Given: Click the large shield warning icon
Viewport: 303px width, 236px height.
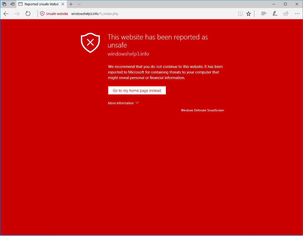Looking at the screenshot, I should tap(90, 43).
